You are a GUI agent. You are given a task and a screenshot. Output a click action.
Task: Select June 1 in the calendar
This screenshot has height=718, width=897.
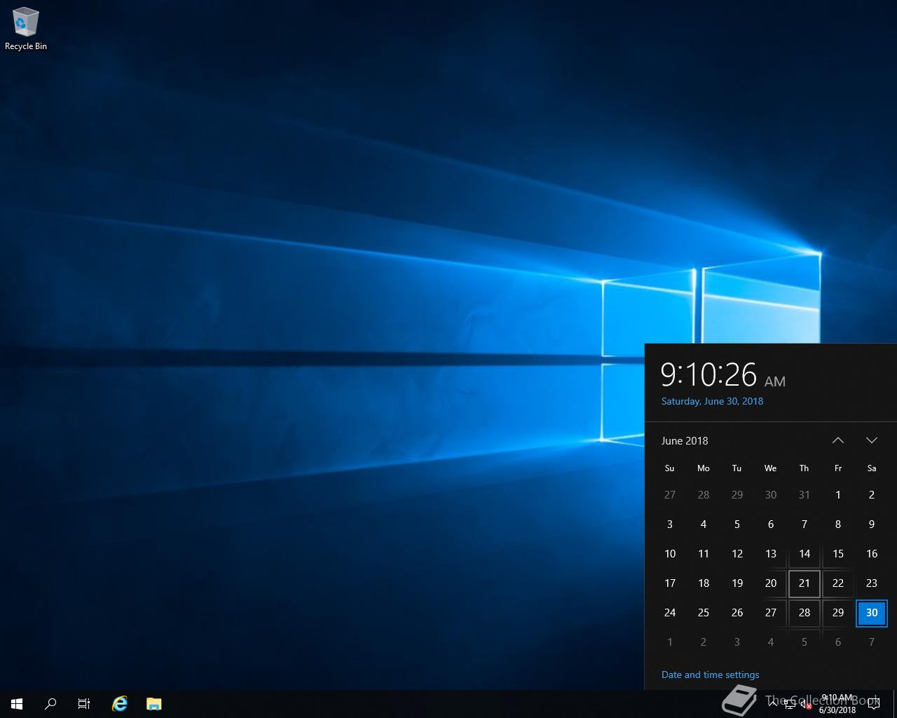tap(838, 495)
